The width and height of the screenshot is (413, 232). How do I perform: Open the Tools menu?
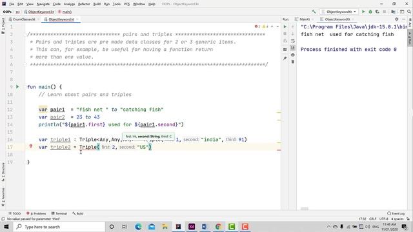[116, 5]
